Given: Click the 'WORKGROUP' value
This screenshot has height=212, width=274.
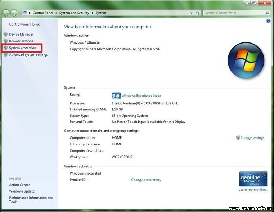Looking at the screenshot, I should pyautogui.click(x=122, y=157).
